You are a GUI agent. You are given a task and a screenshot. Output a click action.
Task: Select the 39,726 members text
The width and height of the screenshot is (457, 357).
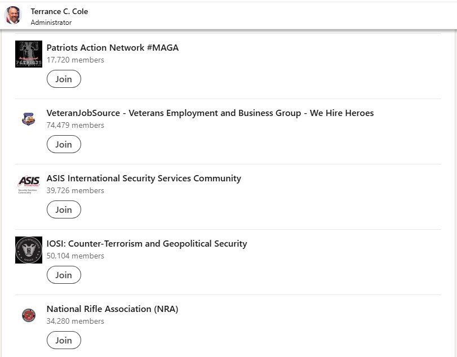click(75, 190)
